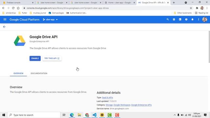Click the browser back navigation arrow
The image size is (210, 118).
tap(3, 8)
